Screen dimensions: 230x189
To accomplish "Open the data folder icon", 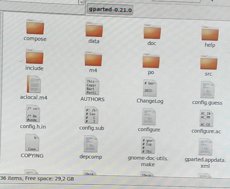I will point(94,29).
